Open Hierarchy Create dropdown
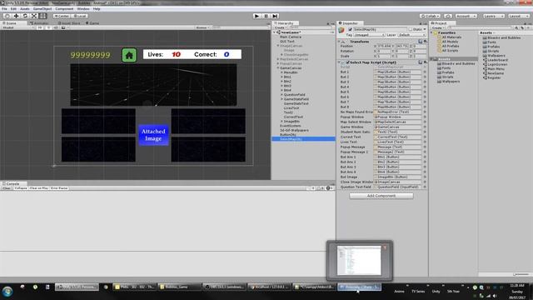Screen dimensions: 533x300 point(280,27)
